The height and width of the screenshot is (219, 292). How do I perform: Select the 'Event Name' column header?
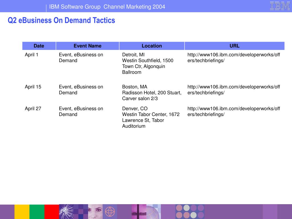coord(88,46)
